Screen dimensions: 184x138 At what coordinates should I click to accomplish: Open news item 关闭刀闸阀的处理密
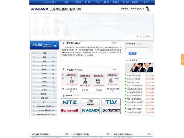[x=134, y=76]
